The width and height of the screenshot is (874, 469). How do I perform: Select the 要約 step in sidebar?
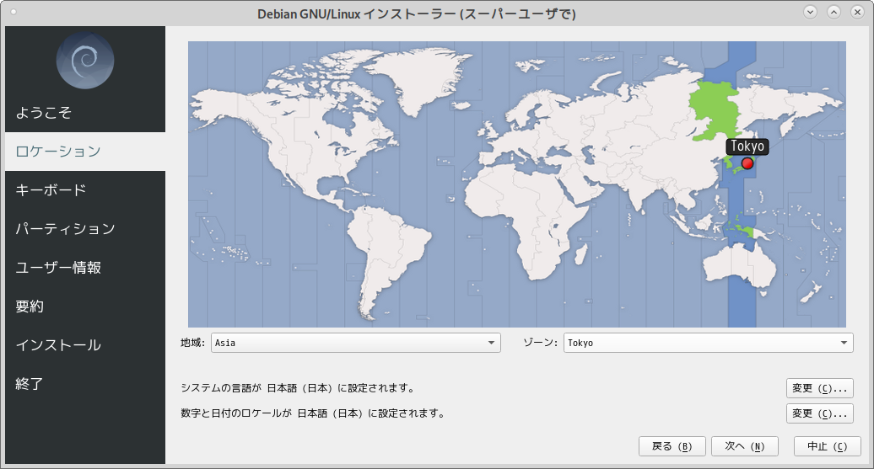pos(85,306)
